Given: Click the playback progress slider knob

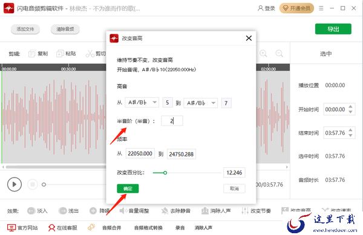Looking at the screenshot, I should (x=44, y=184).
